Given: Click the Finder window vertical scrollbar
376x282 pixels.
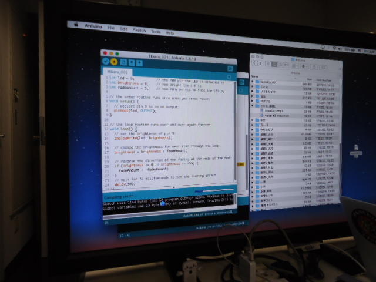Looking at the screenshot, I should point(341,168).
